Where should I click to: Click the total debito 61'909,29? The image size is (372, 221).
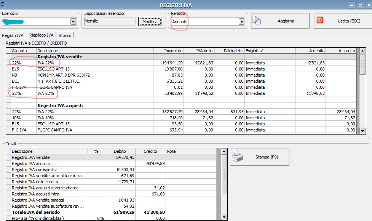[x=124, y=212]
